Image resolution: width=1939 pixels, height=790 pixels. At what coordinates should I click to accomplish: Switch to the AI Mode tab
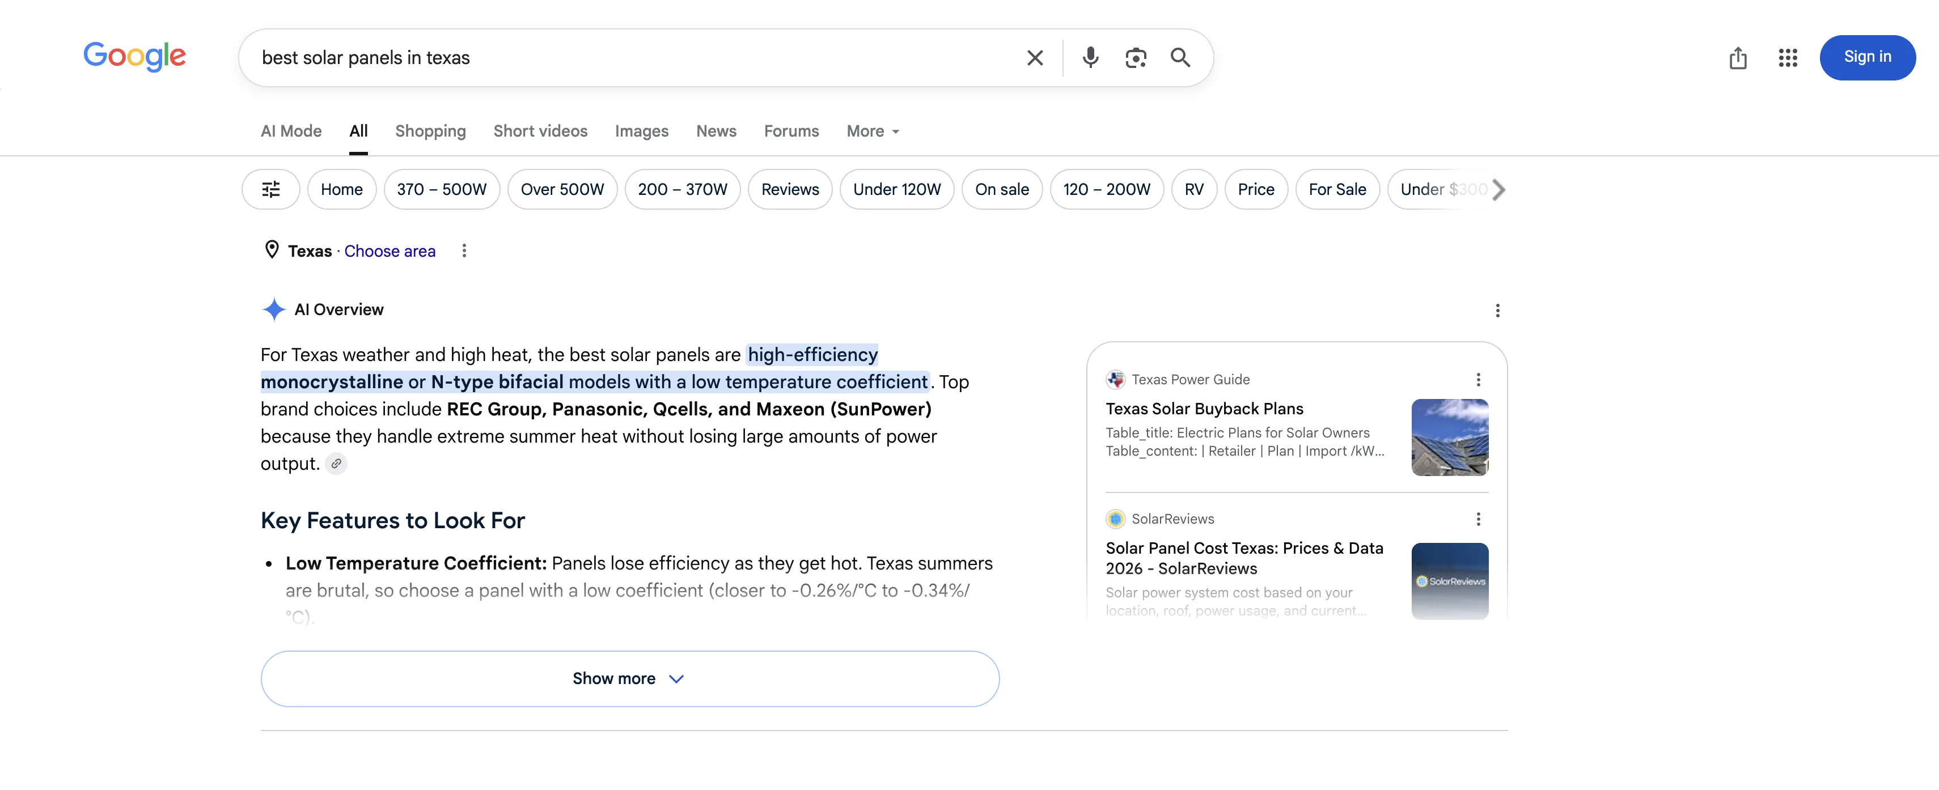[x=291, y=131]
